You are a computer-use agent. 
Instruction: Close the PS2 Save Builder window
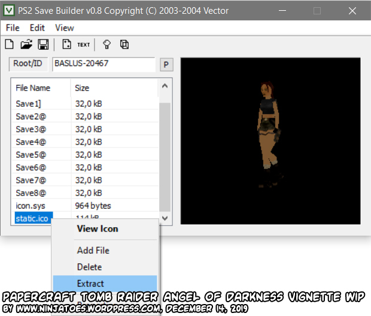pos(352,11)
